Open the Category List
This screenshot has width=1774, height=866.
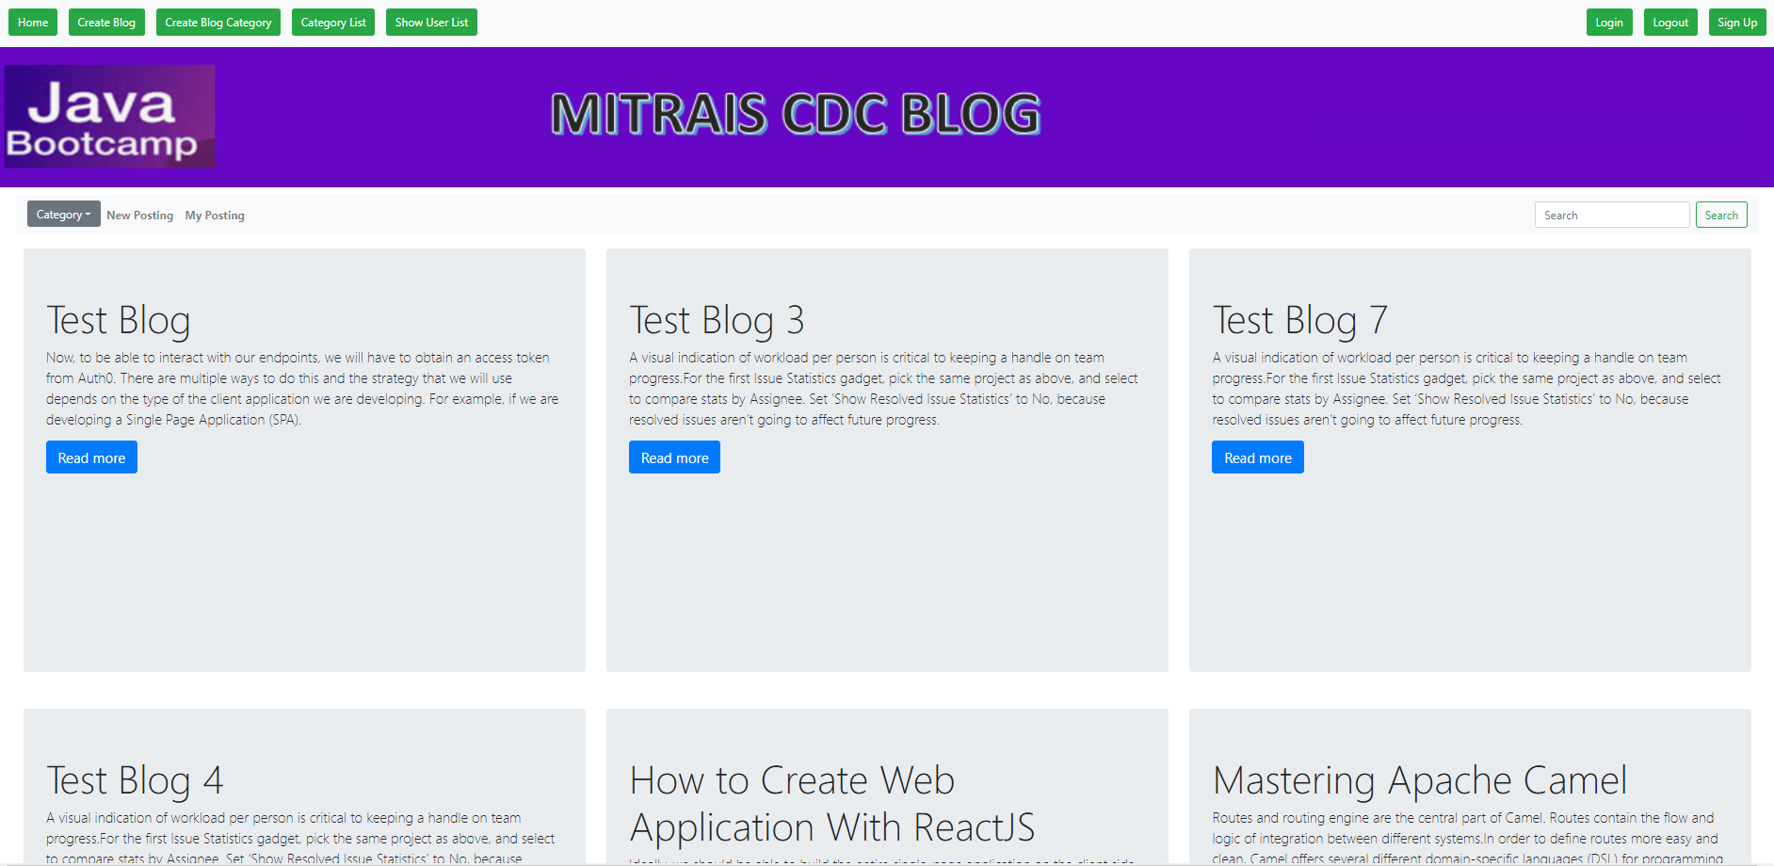tap(333, 23)
